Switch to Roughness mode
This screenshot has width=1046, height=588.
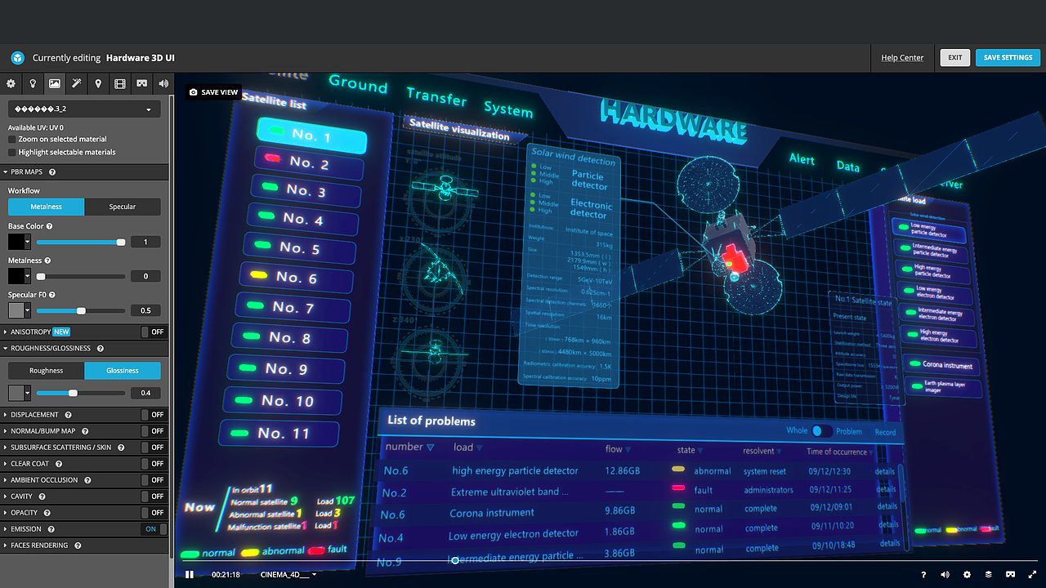[x=47, y=371]
